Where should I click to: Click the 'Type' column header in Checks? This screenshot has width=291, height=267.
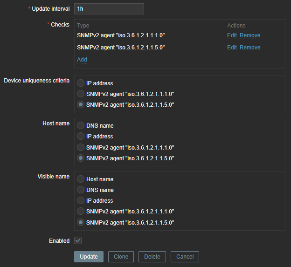point(83,26)
